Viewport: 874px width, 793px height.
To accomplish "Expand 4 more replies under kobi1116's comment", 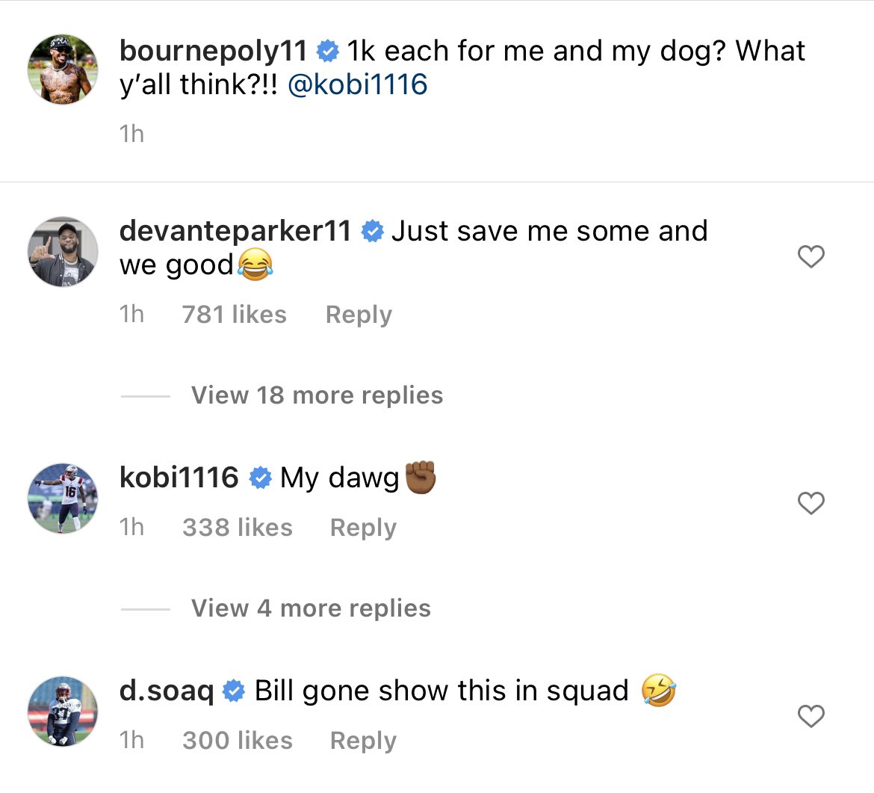I will [x=311, y=608].
